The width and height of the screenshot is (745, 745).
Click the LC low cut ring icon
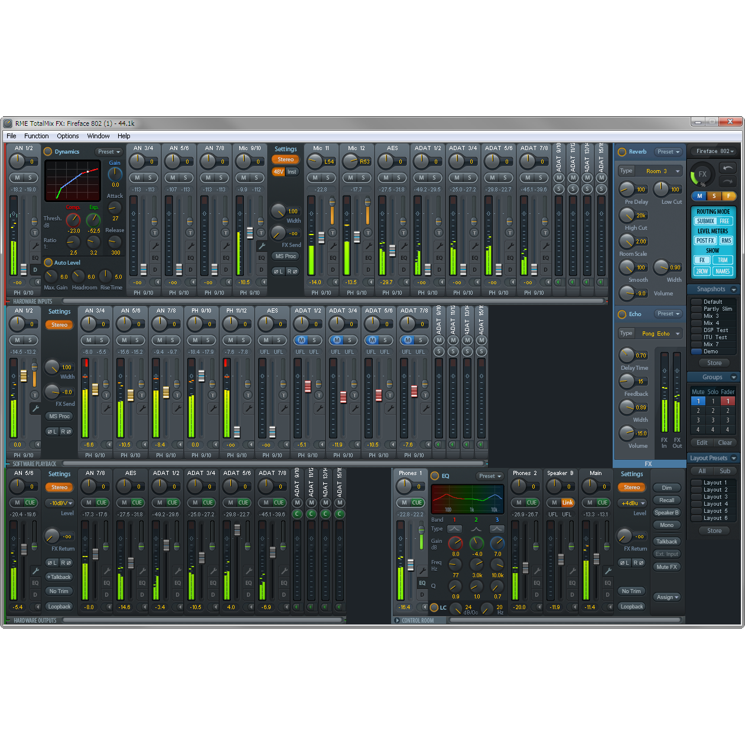tap(434, 607)
